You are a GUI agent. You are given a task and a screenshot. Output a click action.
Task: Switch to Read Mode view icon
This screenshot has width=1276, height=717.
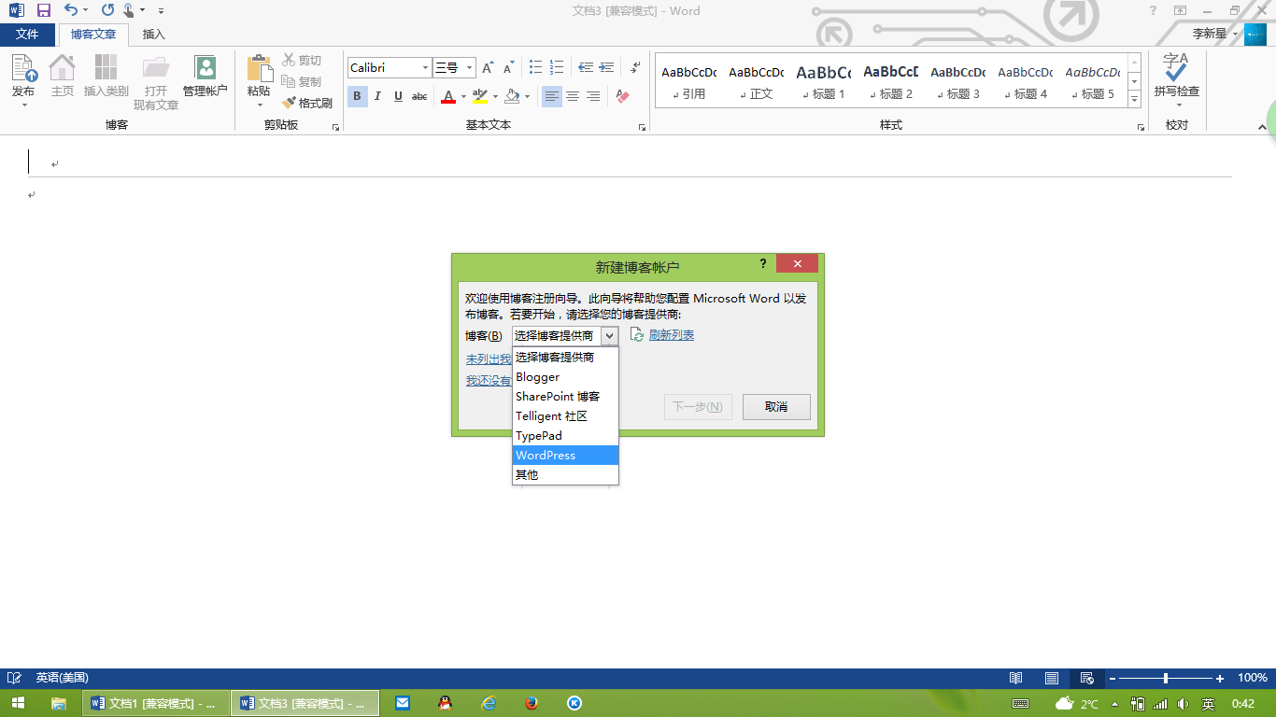point(1016,678)
